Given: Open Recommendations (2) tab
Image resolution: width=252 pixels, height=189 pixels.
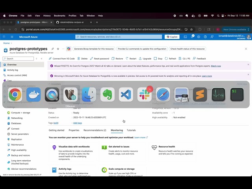Looking at the screenshot, I should pyautogui.click(x=95, y=130).
